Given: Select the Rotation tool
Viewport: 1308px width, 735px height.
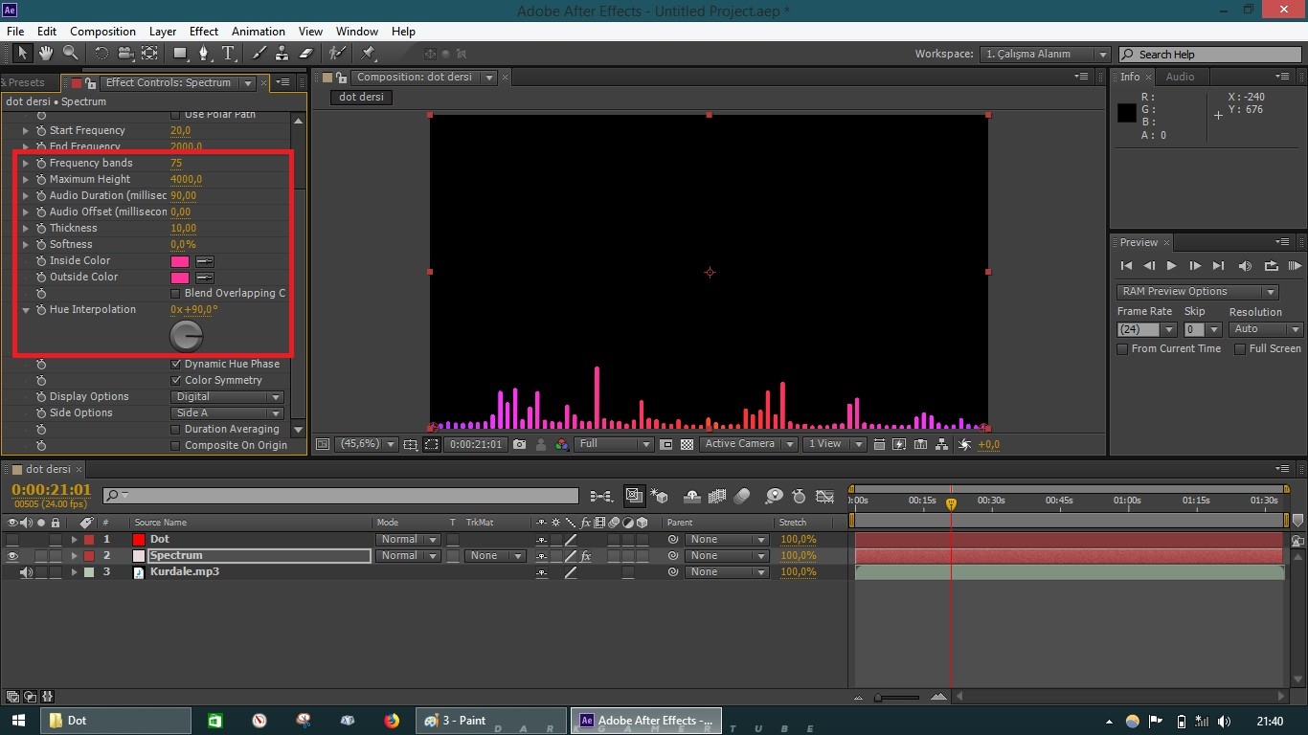Looking at the screenshot, I should click(x=101, y=54).
